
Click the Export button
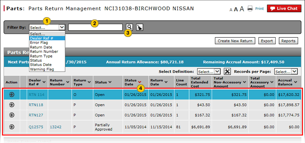(x=267, y=41)
